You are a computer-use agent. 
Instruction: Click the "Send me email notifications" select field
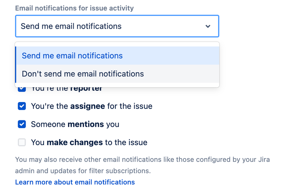click(x=112, y=26)
